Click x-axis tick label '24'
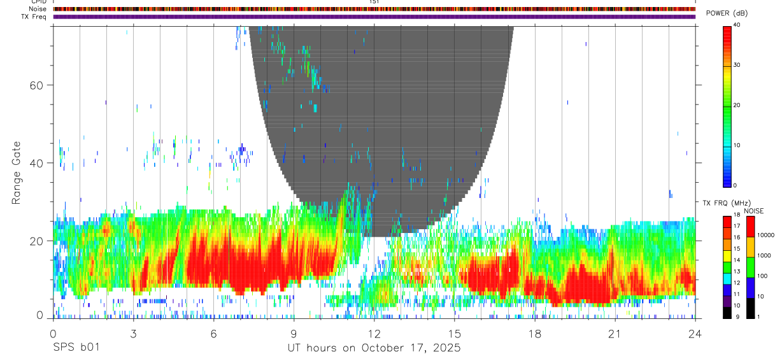 click(x=695, y=334)
